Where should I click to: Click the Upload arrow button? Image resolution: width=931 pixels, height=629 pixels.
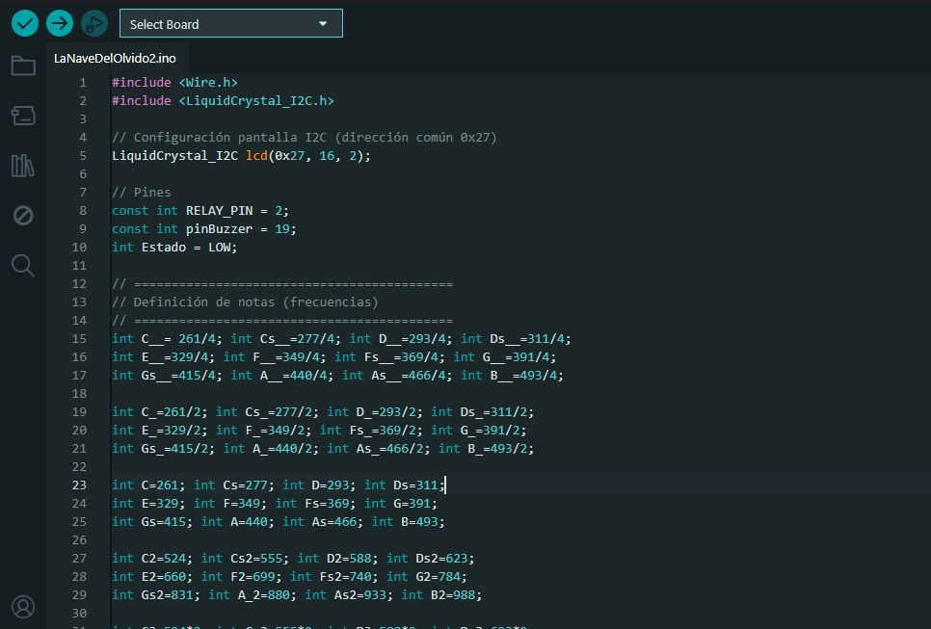click(60, 24)
